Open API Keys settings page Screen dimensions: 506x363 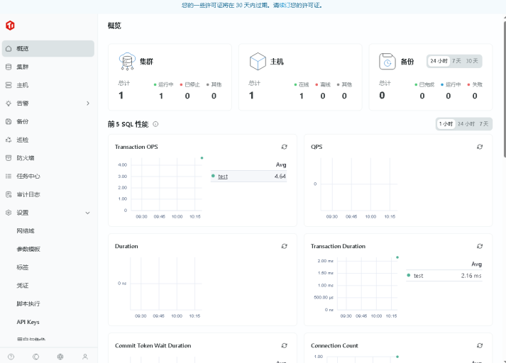tap(28, 322)
